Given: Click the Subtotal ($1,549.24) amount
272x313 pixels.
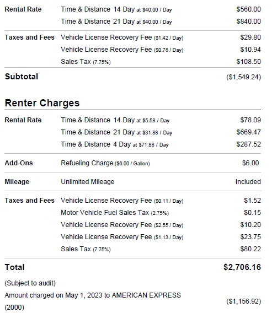Looking at the screenshot, I should coord(244,77).
